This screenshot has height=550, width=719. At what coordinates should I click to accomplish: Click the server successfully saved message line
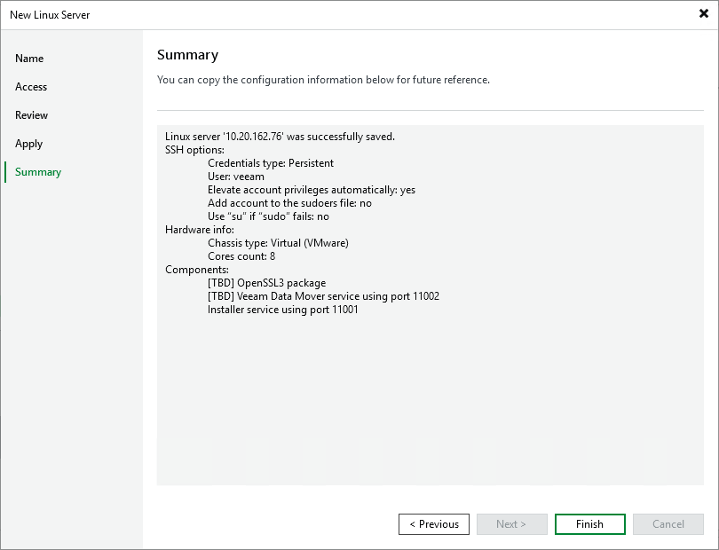point(280,137)
